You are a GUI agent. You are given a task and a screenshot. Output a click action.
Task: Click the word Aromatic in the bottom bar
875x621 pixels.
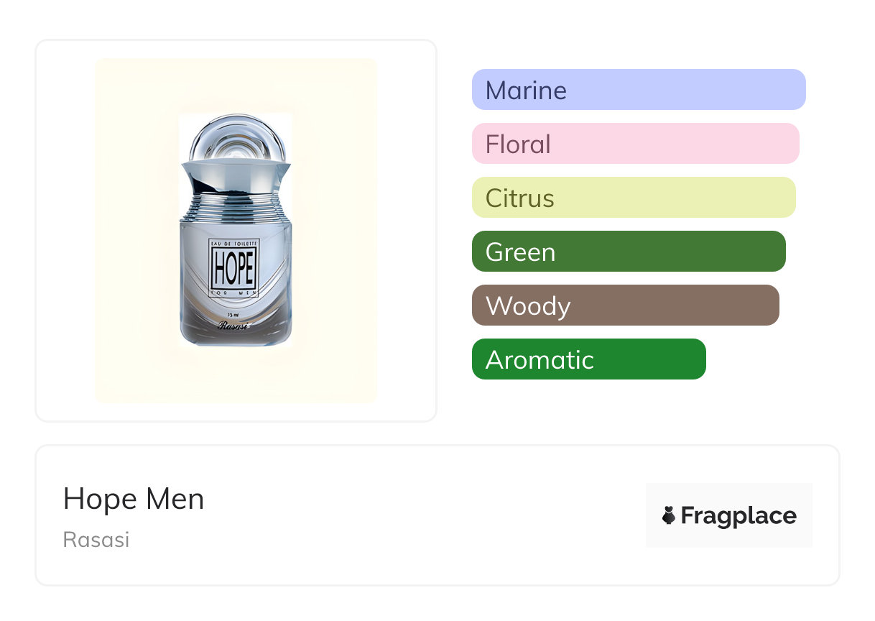[540, 359]
